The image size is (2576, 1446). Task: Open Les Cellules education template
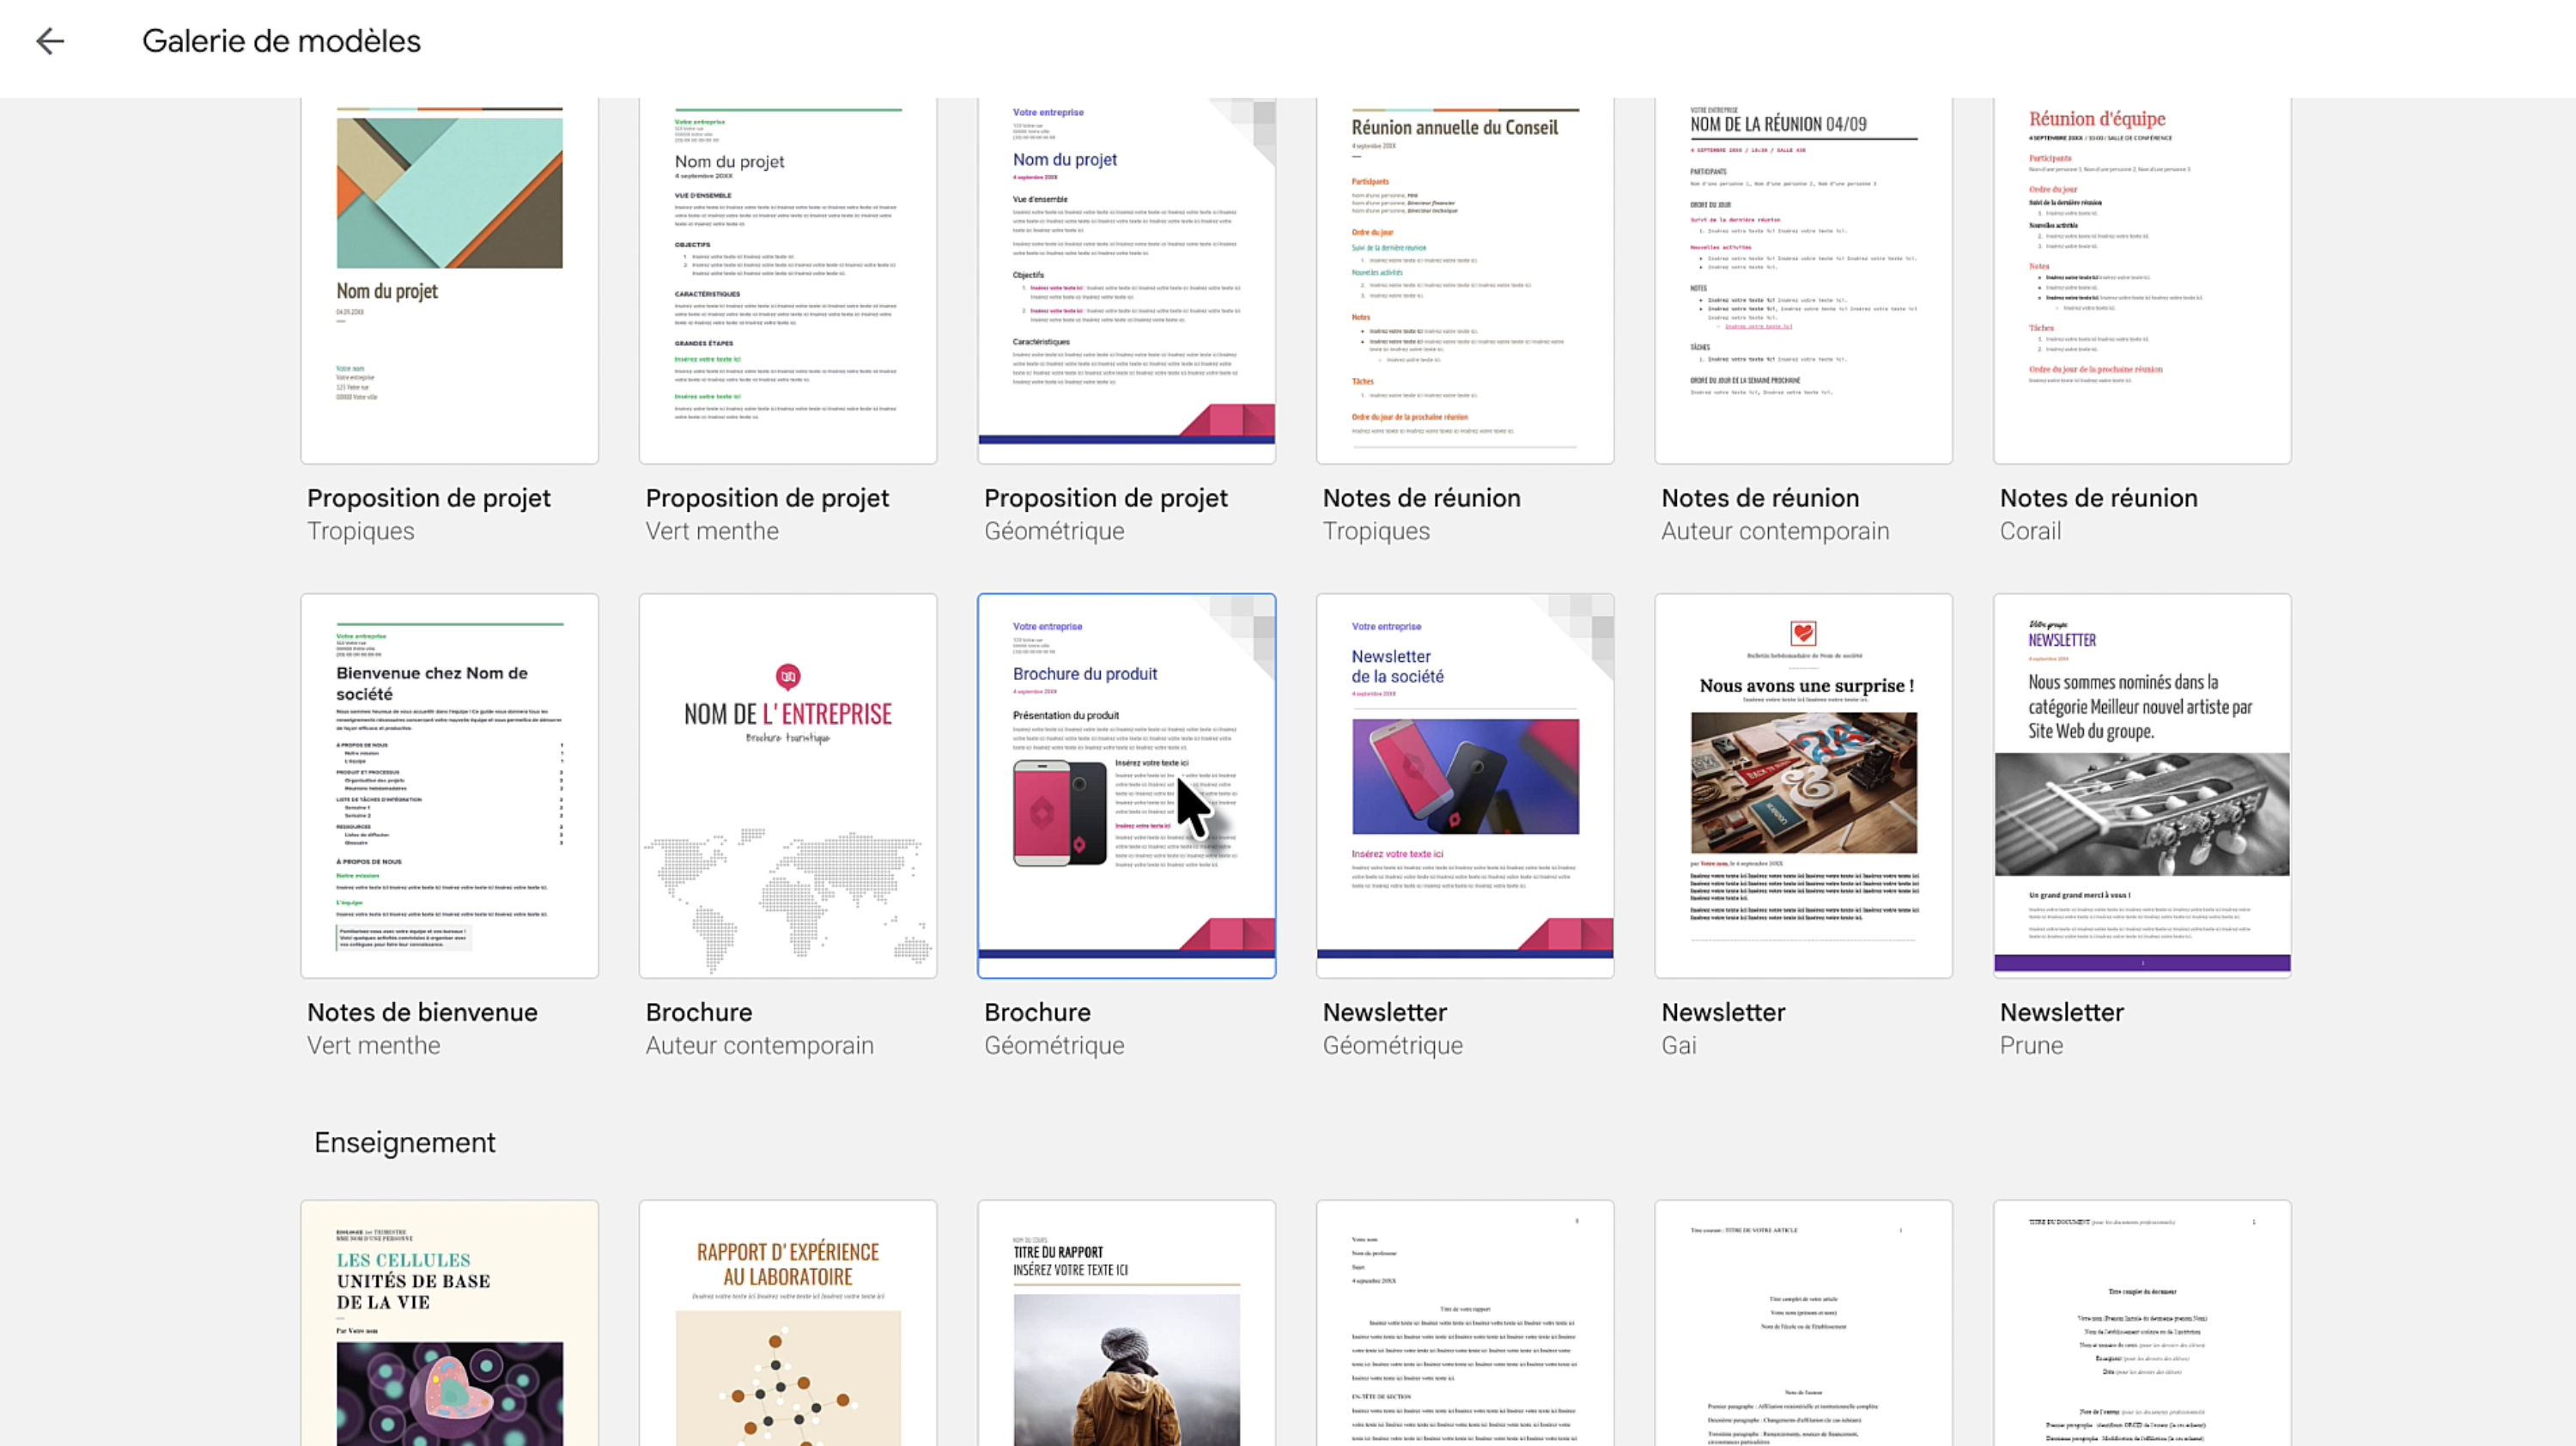[x=449, y=1322]
